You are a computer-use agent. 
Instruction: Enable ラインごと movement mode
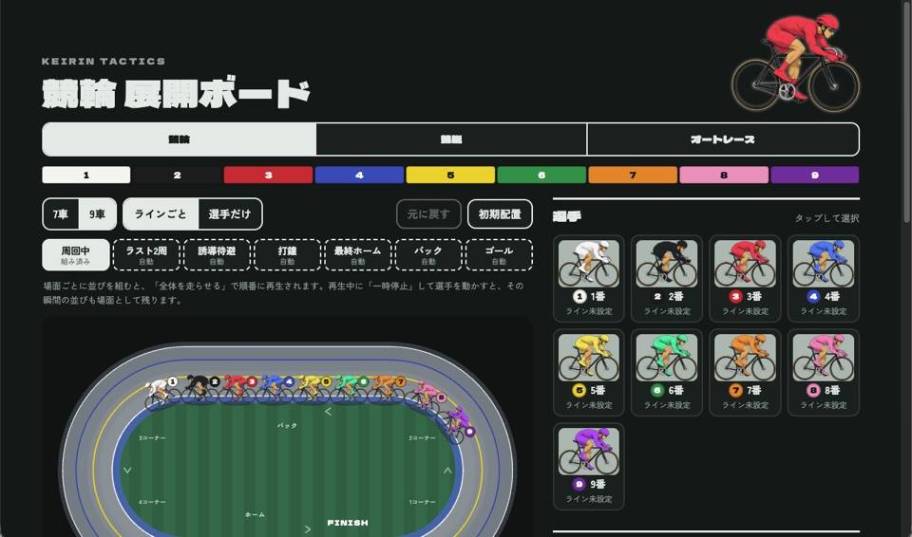pos(161,213)
